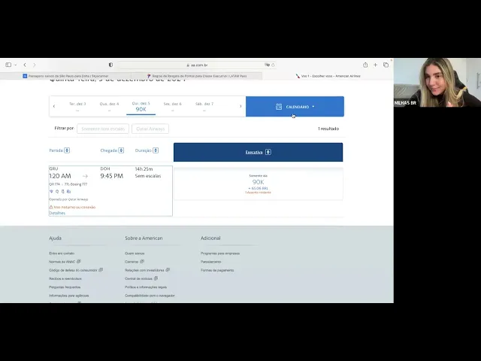Select the American Airlines Voo 1 tab
This screenshot has width=481, height=361.
(328, 76)
